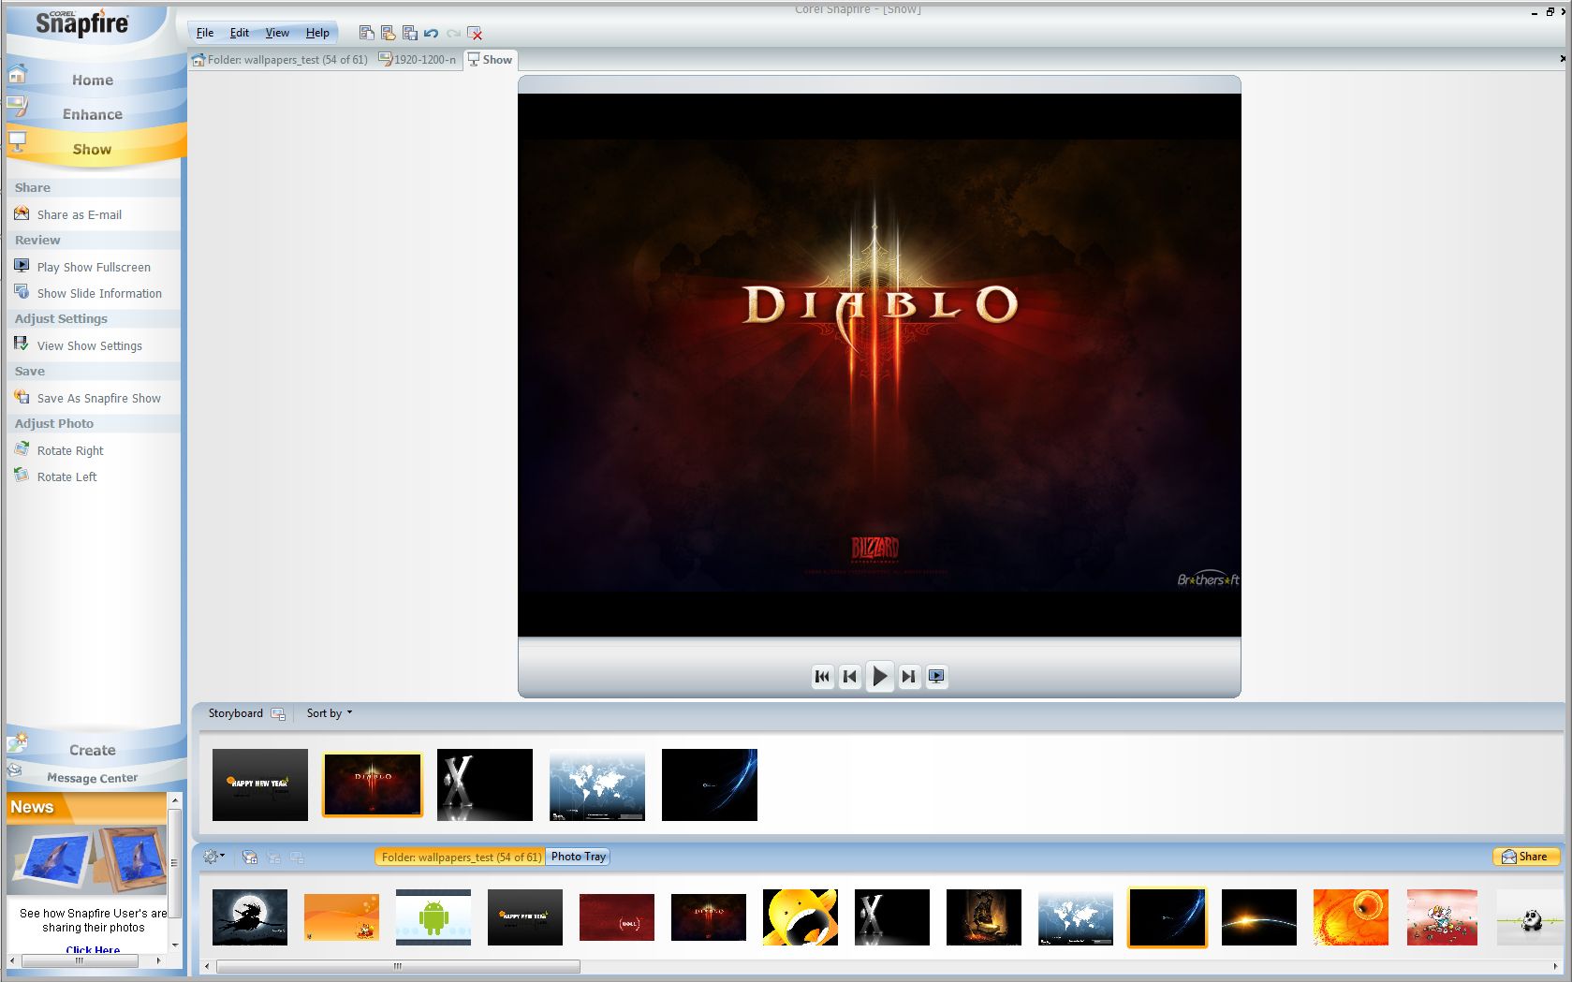Click the Show projector screen sidebar icon

(17, 141)
